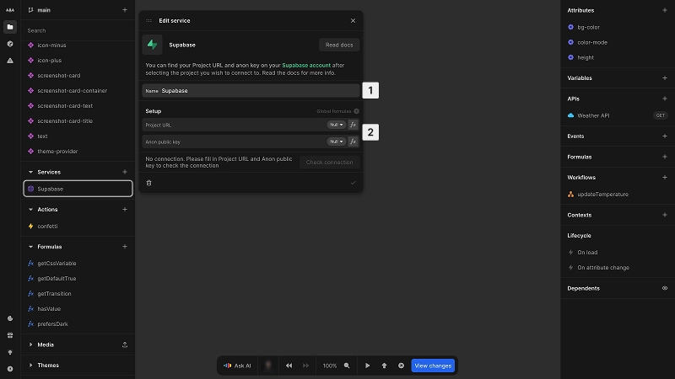Add a new context

click(x=665, y=215)
